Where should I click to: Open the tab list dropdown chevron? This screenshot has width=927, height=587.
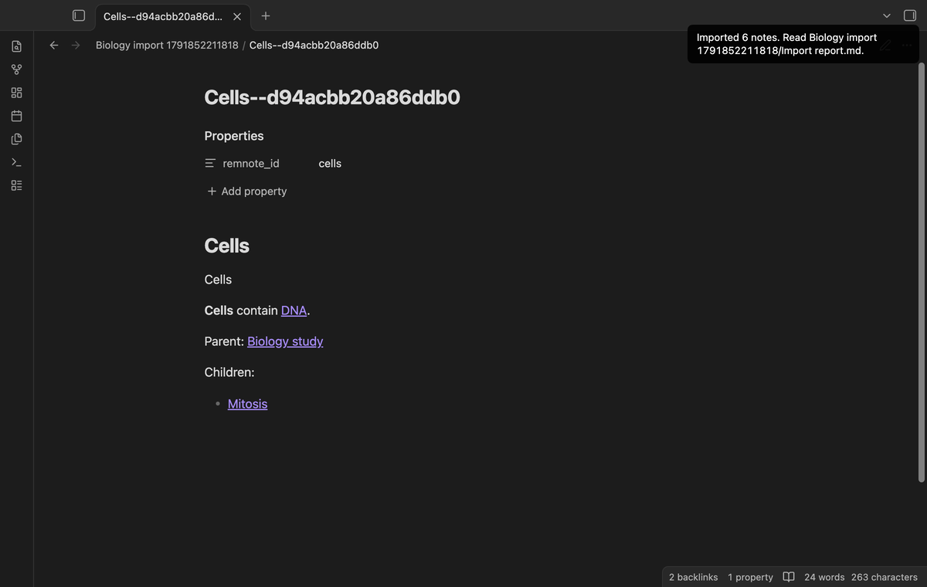(x=887, y=15)
